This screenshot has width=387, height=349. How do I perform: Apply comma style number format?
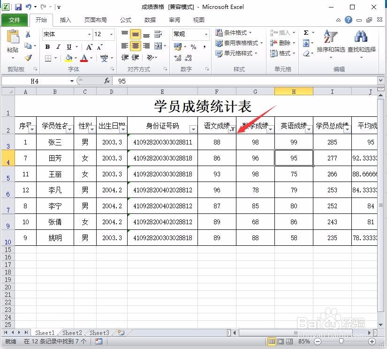pyautogui.click(x=205, y=46)
